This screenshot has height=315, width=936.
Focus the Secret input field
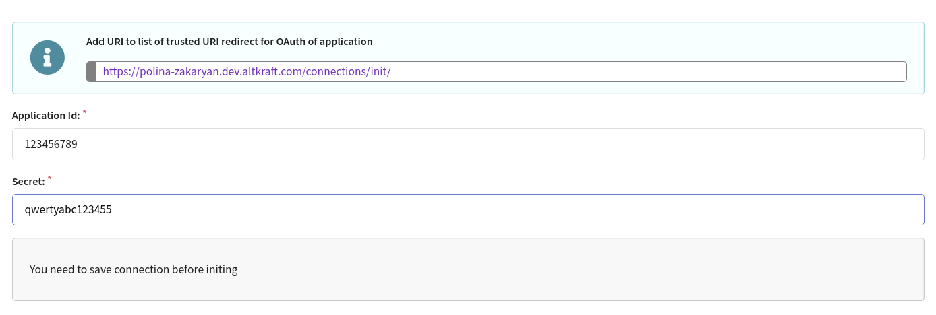[x=468, y=209]
